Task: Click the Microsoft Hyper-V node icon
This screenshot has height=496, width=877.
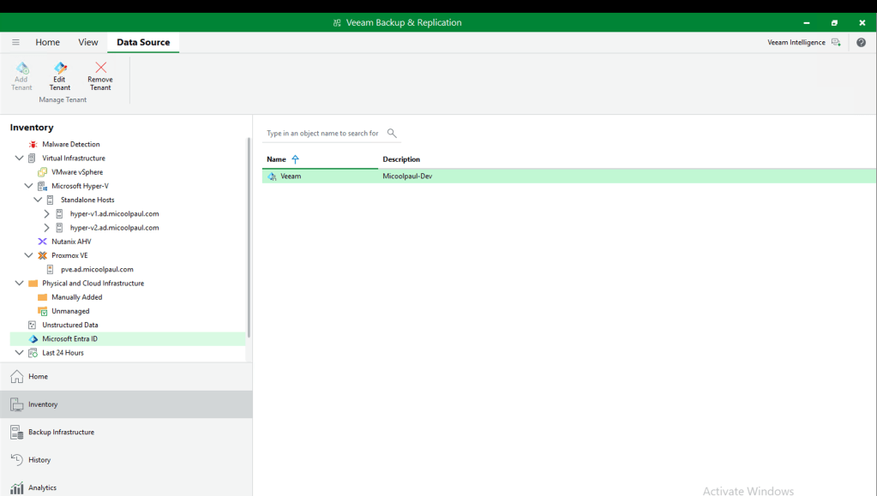Action: [43, 186]
